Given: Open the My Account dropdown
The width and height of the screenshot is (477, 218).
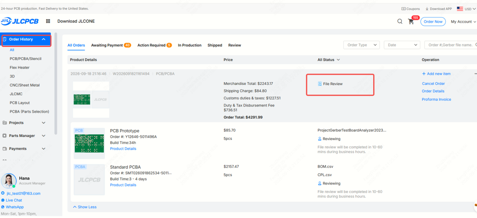Looking at the screenshot, I should tap(463, 22).
